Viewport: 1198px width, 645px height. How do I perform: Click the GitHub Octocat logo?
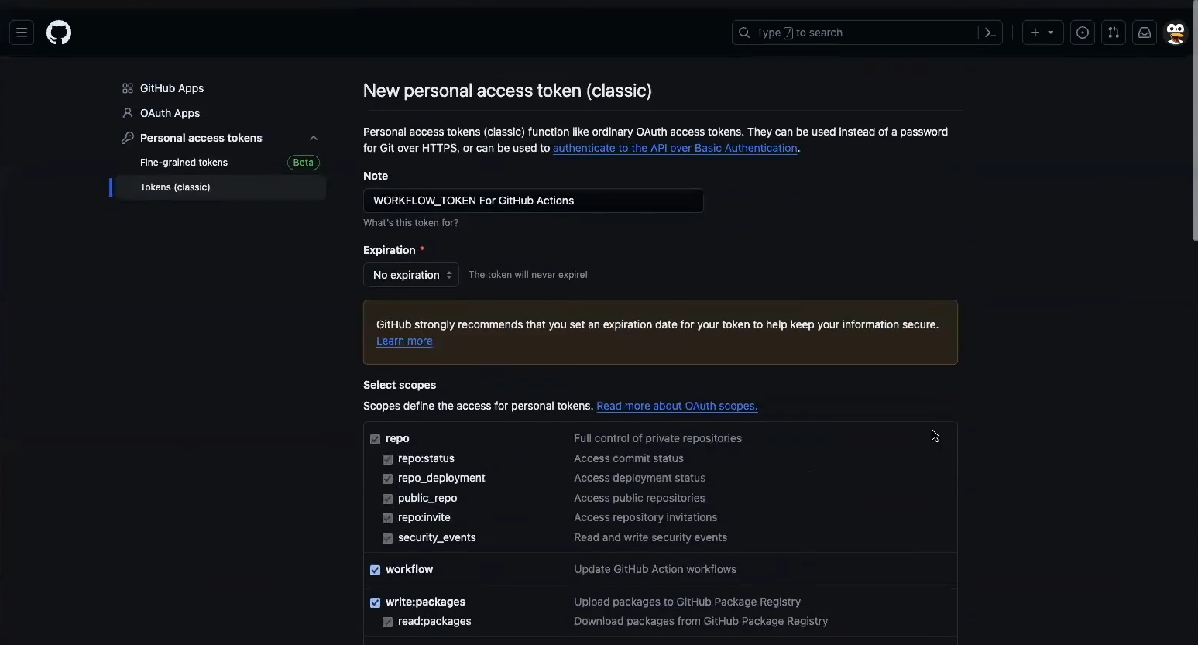click(59, 33)
